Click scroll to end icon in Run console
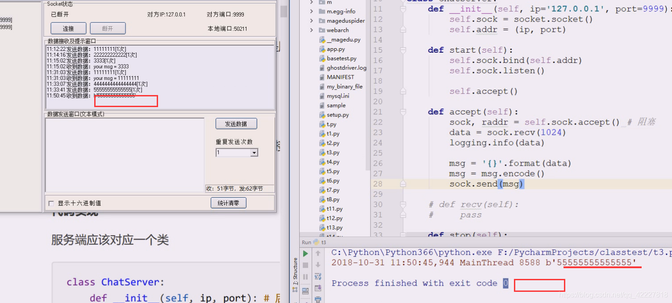The image size is (672, 303). coord(318,288)
